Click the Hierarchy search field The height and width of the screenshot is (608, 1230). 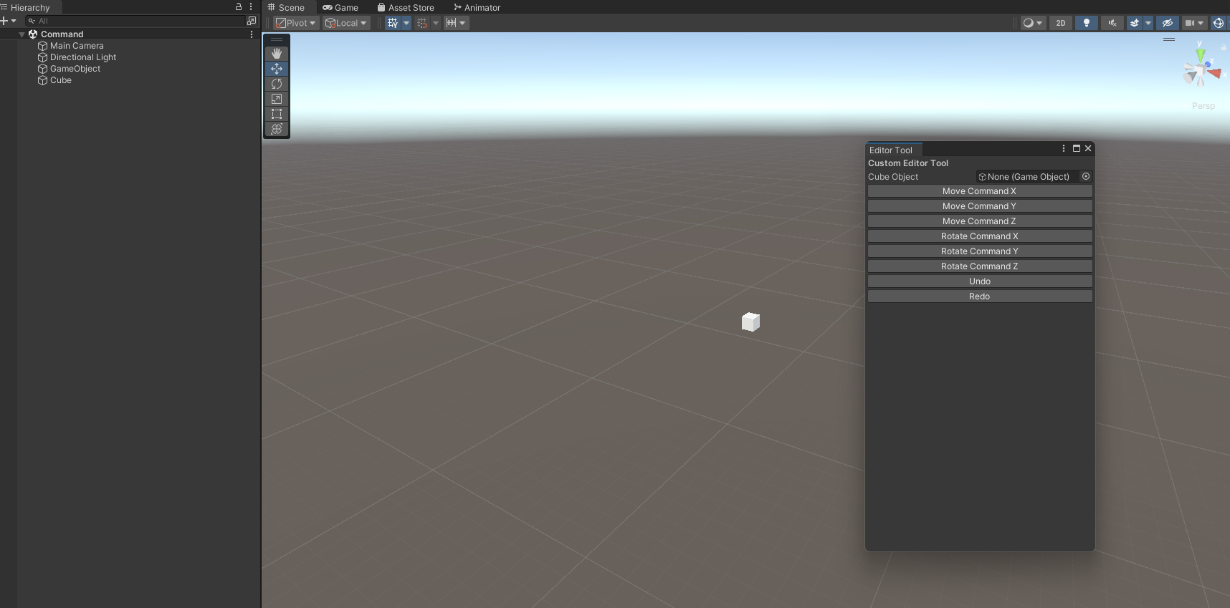click(x=135, y=21)
